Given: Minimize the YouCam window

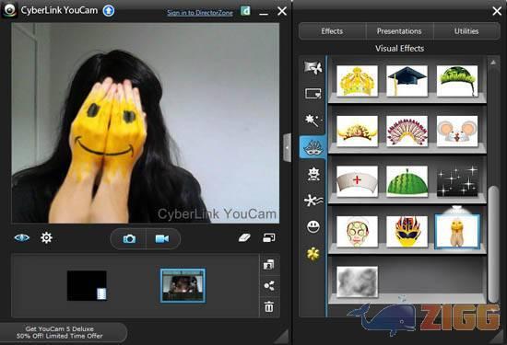Looking at the screenshot, I should (264, 13).
